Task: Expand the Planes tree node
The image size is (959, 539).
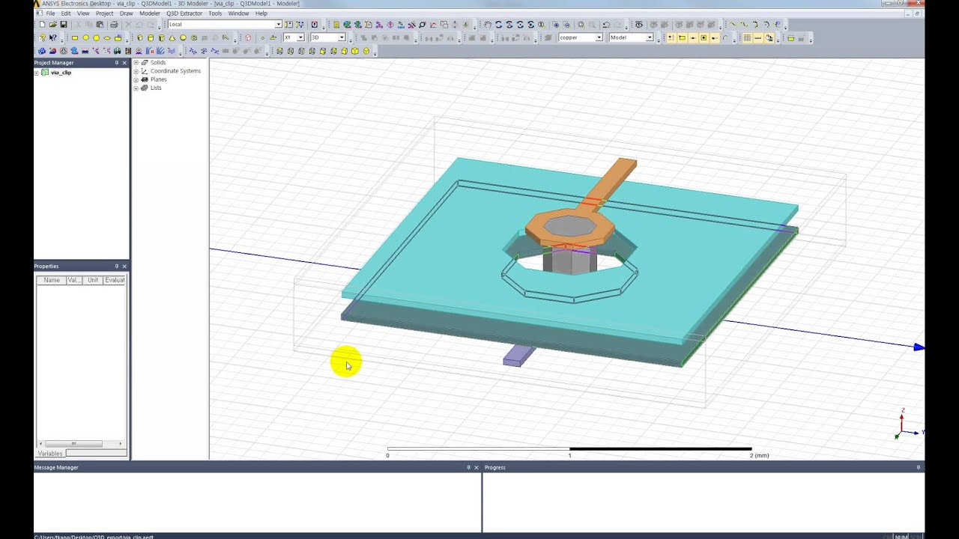Action: tap(136, 79)
